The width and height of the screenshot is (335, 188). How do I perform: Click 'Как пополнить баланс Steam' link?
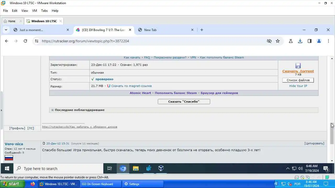[222, 57]
